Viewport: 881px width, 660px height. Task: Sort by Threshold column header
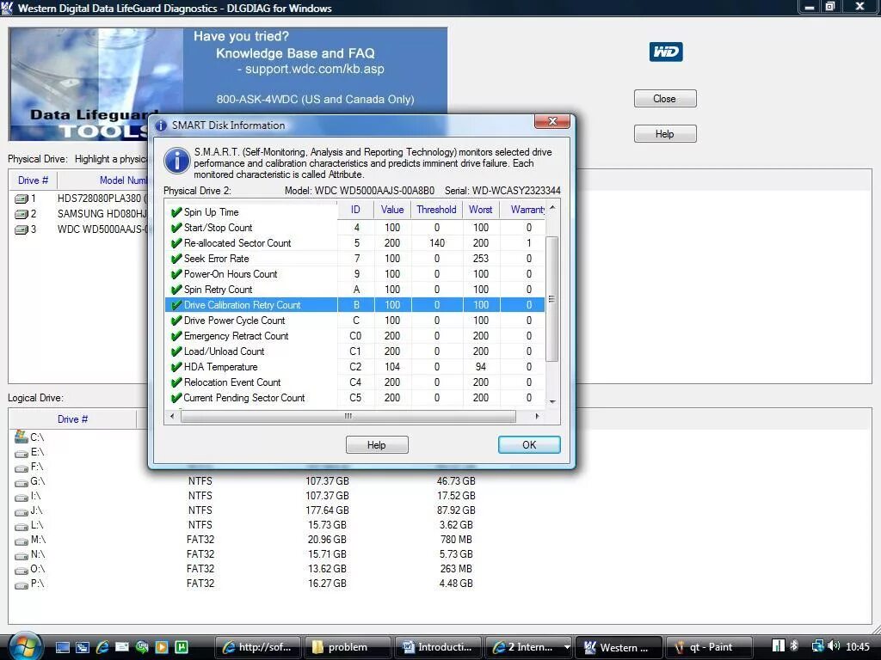(x=436, y=210)
